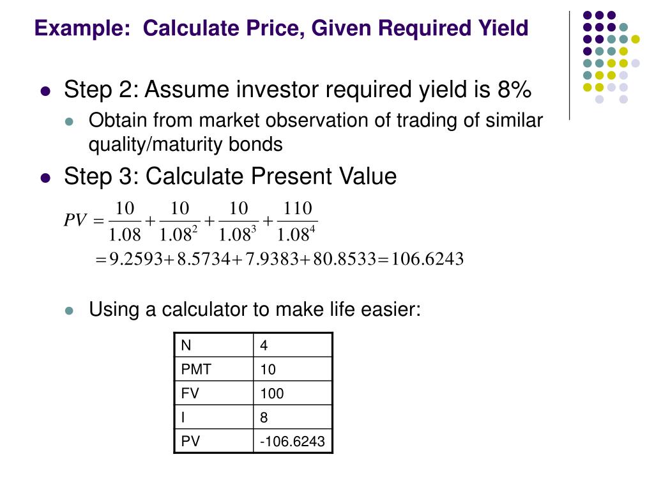The image size is (654, 491).
Task: Select the -106.6243 table cell
Action: tap(293, 440)
